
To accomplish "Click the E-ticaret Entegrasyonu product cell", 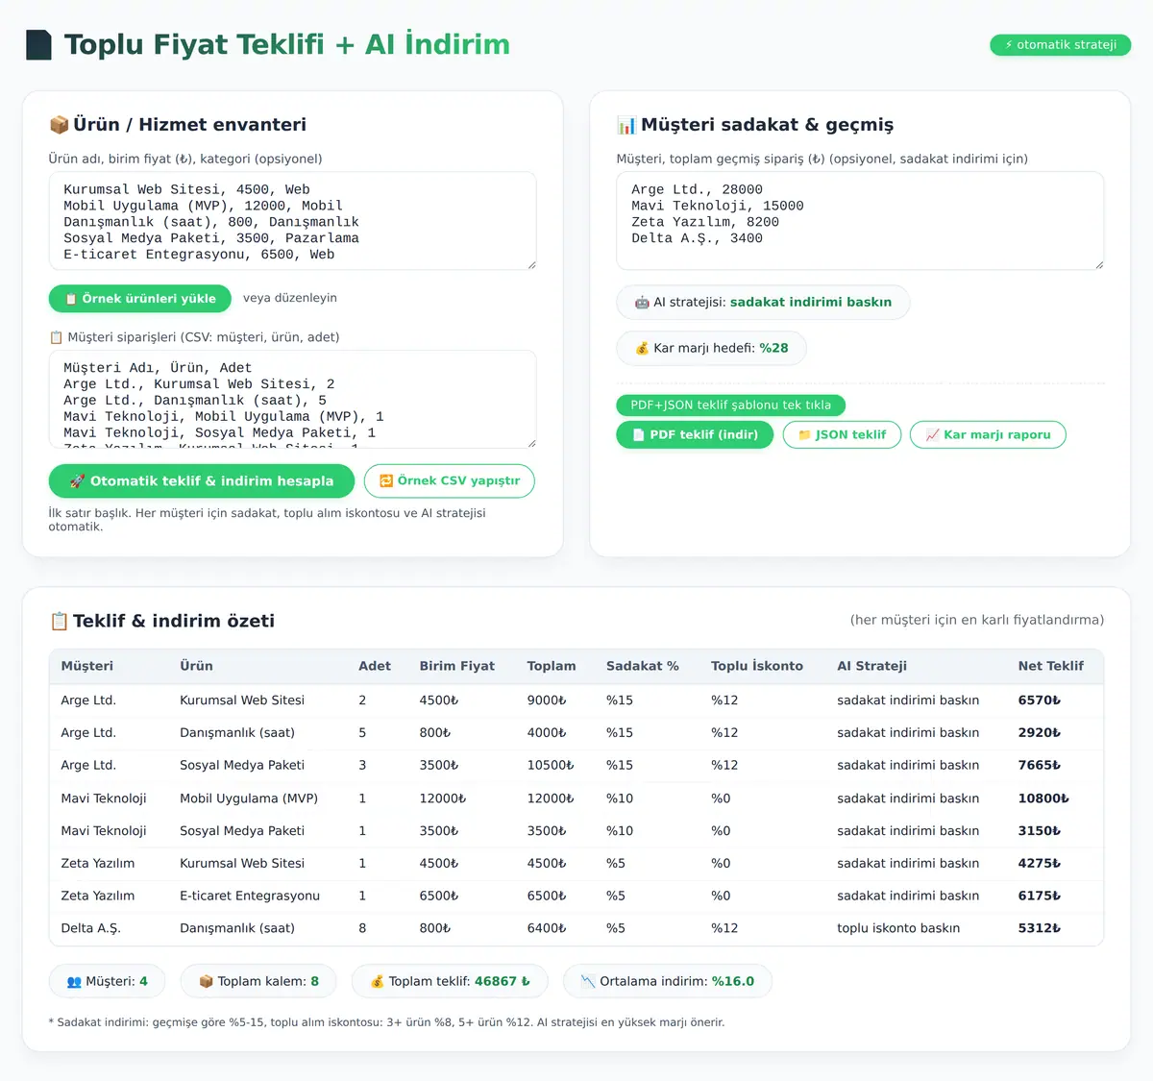I will coord(250,896).
